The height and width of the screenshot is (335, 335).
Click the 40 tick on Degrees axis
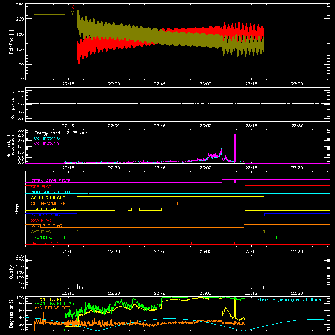click(x=22, y=317)
